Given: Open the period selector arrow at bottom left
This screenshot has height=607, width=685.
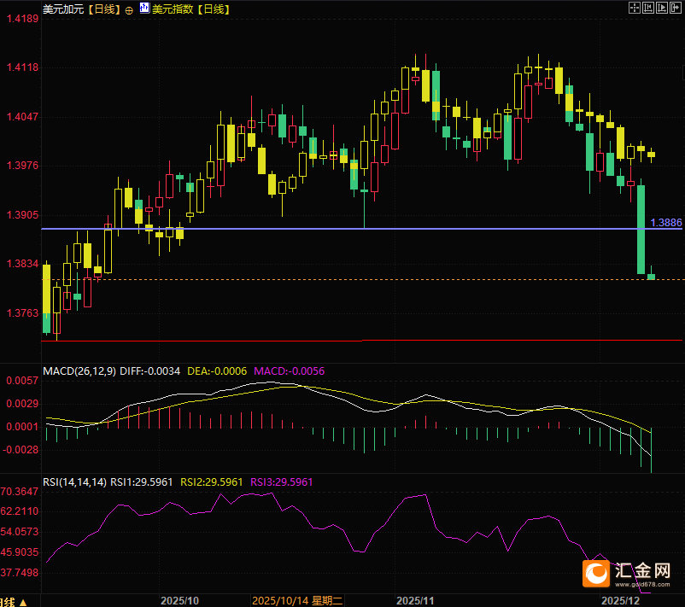Looking at the screenshot, I should 23,603.
